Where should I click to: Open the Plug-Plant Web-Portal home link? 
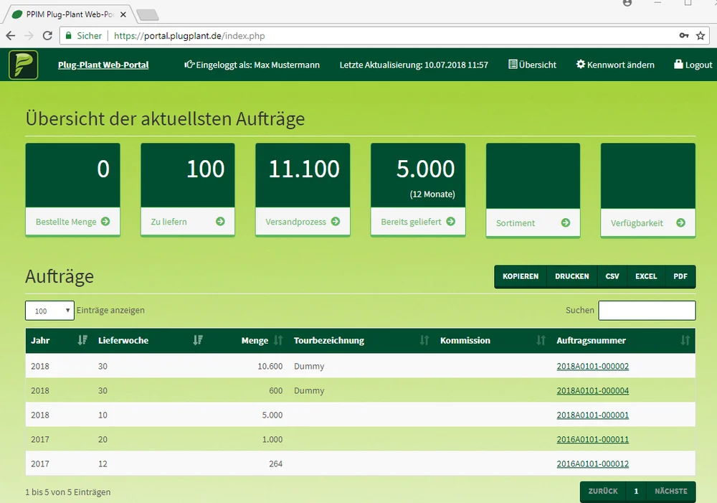(103, 65)
